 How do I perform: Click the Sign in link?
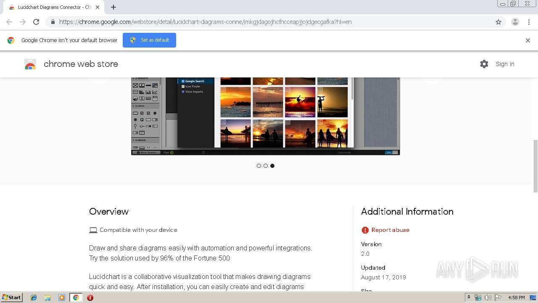coord(505,64)
